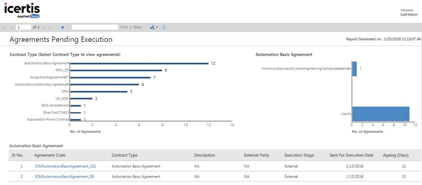Click the Previous Page arrow icon
Screen dimensions: 422x185
(x=11, y=27)
